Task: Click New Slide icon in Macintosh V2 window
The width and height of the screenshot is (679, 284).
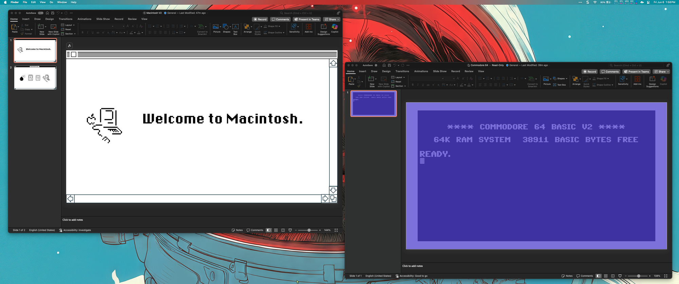Action: coord(40,26)
